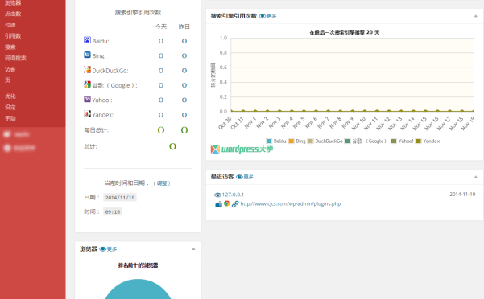Screen dimensions: 484x299
Task: Open 搜索 in the sidebar menu
Action: pyautogui.click(x=10, y=47)
